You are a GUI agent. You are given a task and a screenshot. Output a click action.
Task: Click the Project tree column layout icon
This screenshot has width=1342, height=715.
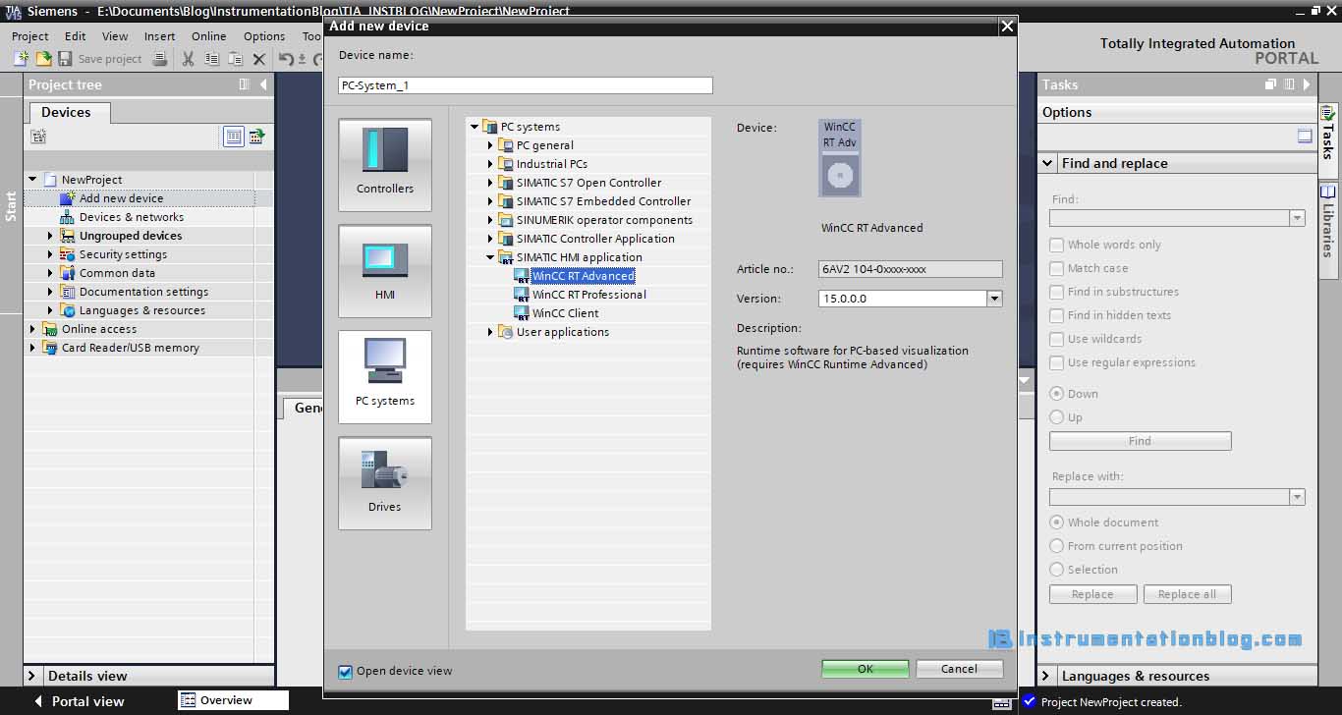tap(245, 84)
